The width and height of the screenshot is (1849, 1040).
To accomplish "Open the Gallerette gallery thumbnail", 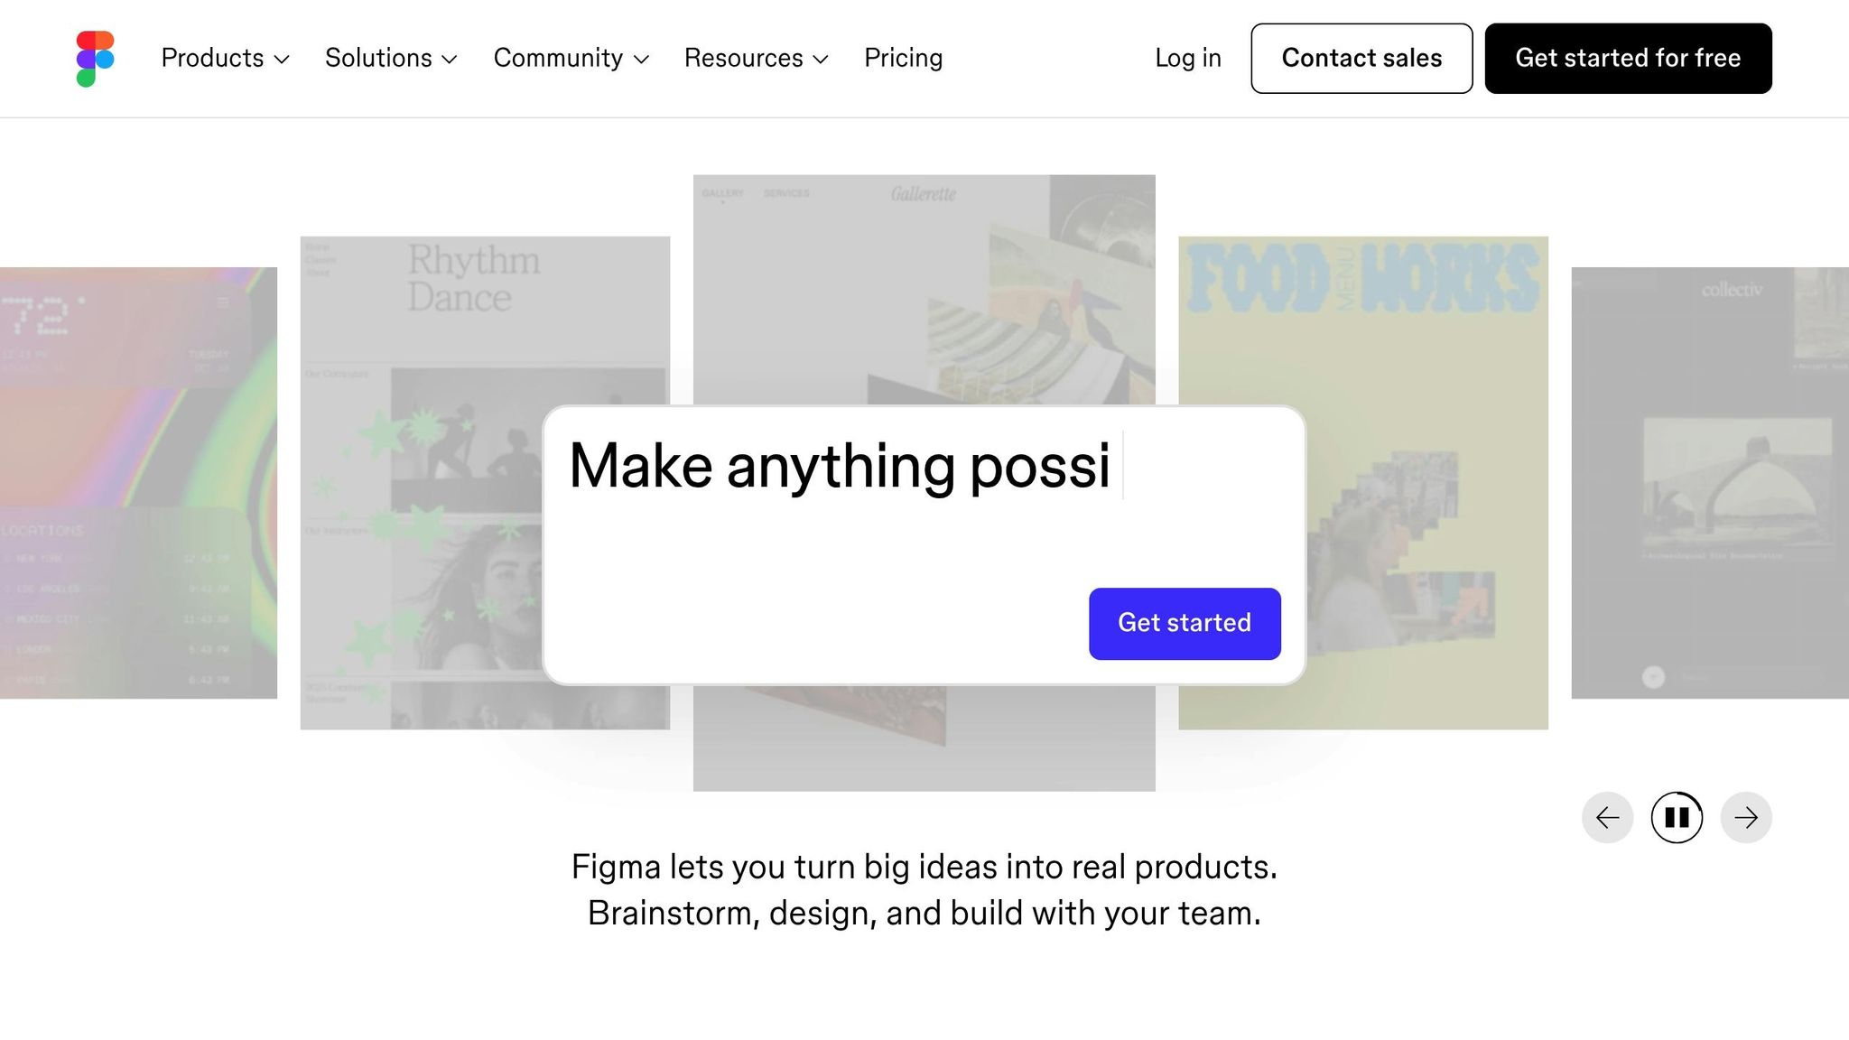I will [x=924, y=289].
